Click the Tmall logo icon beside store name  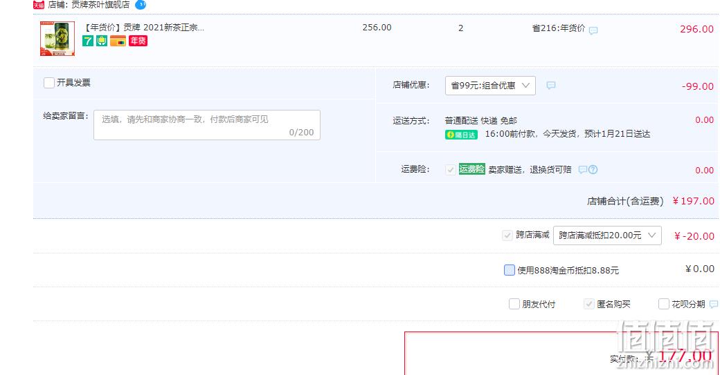(x=39, y=5)
